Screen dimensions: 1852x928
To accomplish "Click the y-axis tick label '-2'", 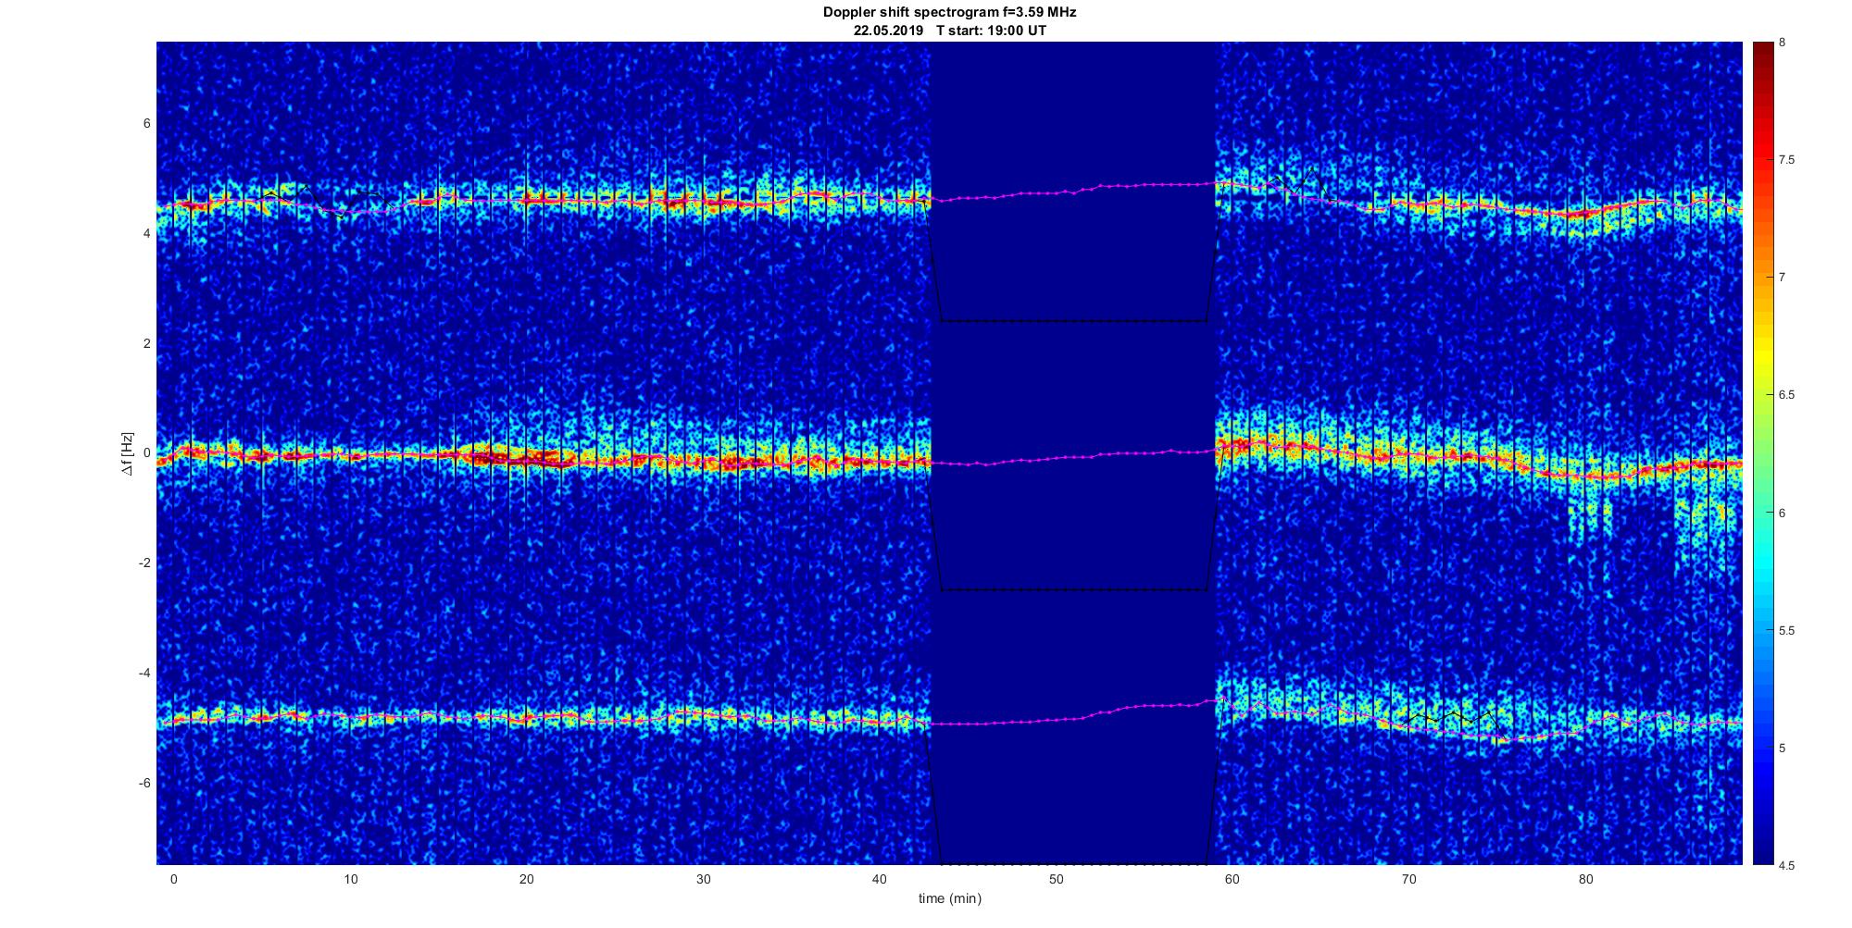I will click(144, 563).
